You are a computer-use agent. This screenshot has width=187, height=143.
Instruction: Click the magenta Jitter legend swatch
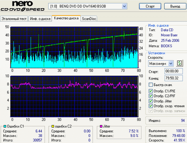click(101, 126)
